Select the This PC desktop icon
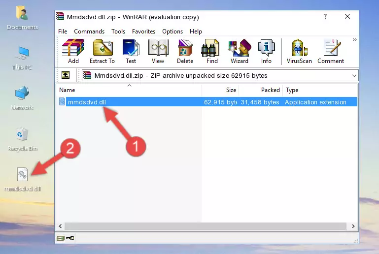 pyautogui.click(x=22, y=58)
